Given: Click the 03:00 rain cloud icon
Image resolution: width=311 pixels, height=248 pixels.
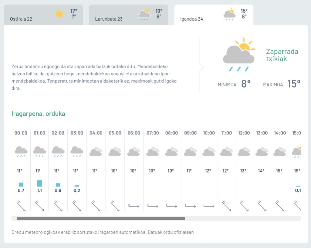Looking at the screenshot, I should coord(77,152).
